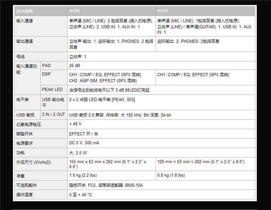The width and height of the screenshot is (271, 210).
Task: Click the 外观尺寸 (WxHxD) row label
Action: click(x=34, y=163)
